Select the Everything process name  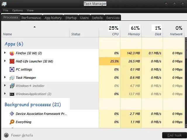[x=24, y=122]
